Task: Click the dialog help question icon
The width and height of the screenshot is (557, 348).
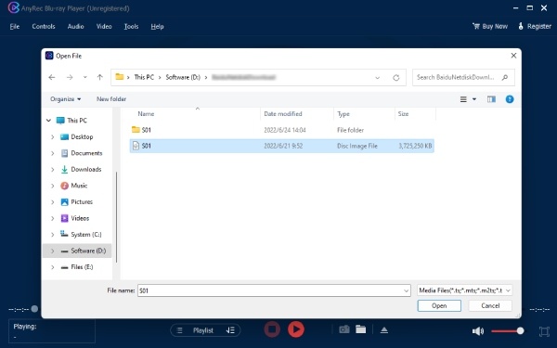Action: [510, 99]
